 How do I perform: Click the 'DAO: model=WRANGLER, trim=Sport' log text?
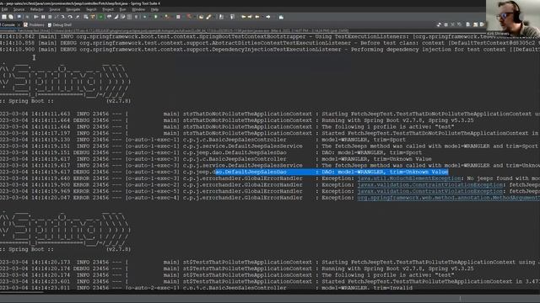coord(371,152)
